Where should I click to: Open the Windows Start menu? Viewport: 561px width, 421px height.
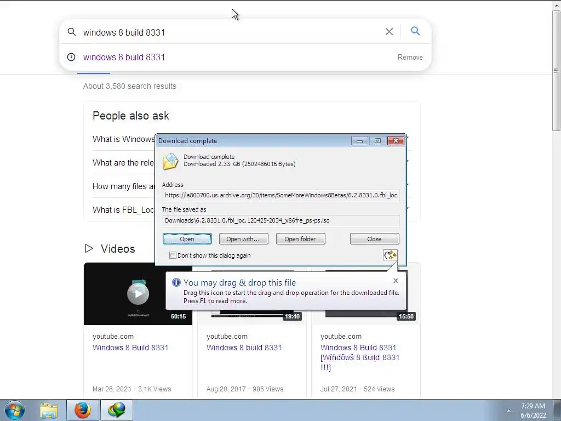(x=15, y=410)
